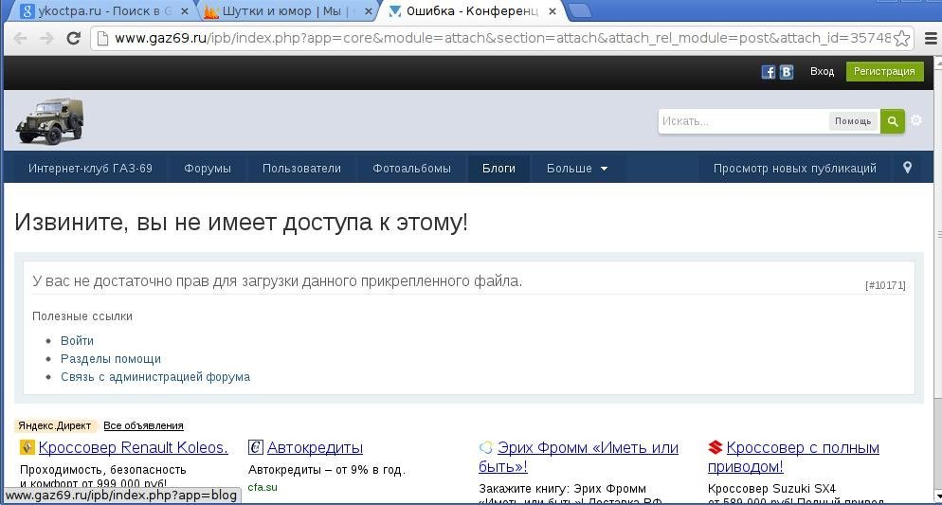Bookmark the page with the star icon
This screenshot has width=942, height=505.
coord(902,39)
